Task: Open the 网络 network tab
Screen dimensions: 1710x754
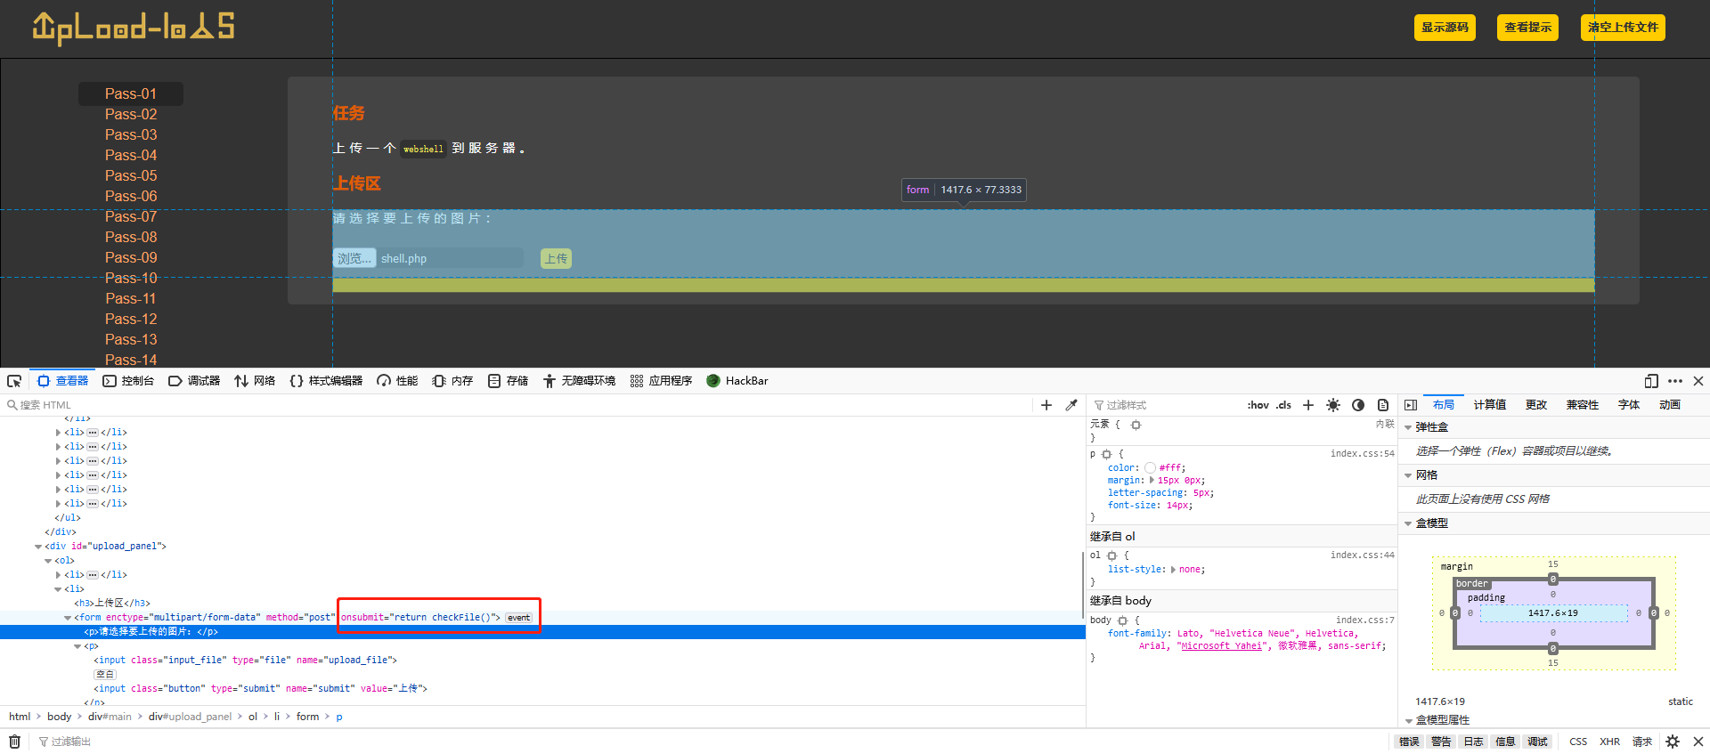Action: point(255,381)
